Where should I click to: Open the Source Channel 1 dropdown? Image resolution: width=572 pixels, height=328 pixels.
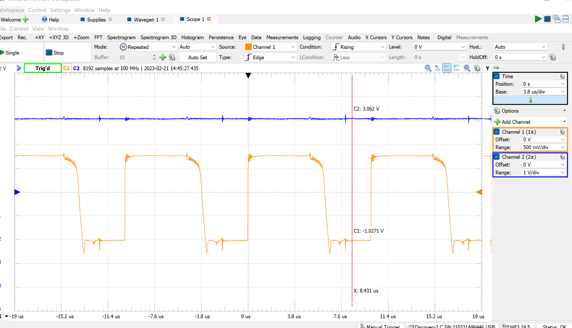pyautogui.click(x=270, y=47)
